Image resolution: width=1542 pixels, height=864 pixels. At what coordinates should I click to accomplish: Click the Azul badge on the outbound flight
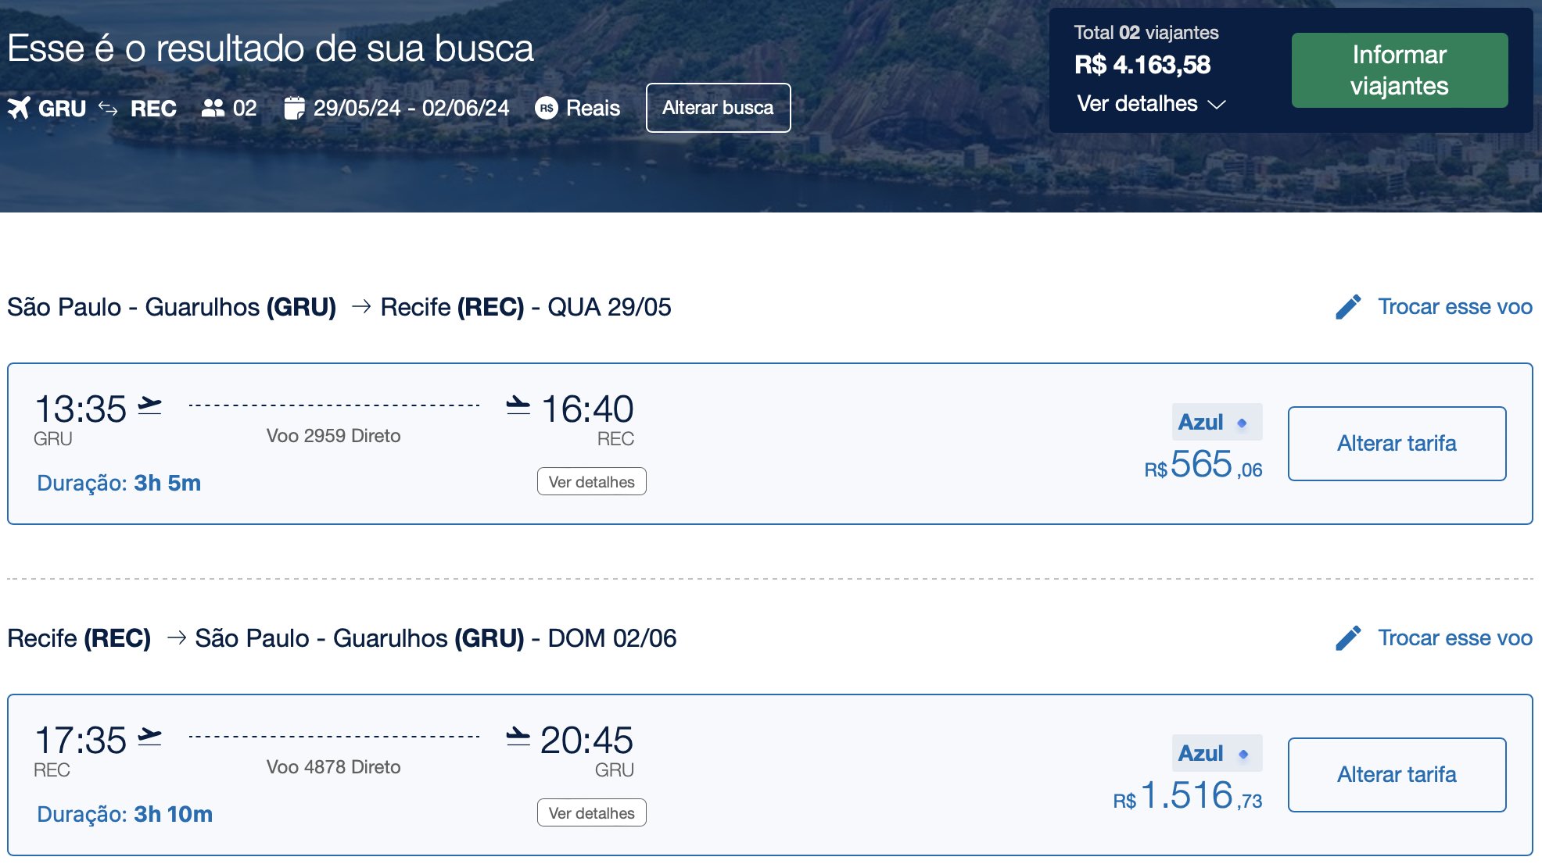click(x=1217, y=422)
